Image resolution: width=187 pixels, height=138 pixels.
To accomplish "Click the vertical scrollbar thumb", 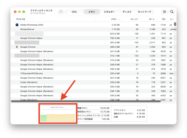I will [175, 24].
